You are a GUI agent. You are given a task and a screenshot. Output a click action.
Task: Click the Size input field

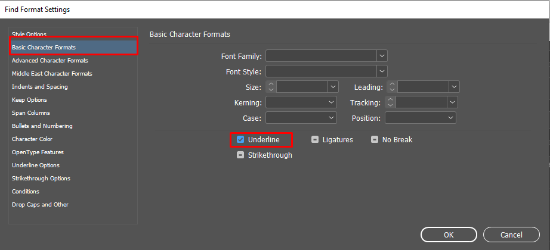click(x=302, y=87)
